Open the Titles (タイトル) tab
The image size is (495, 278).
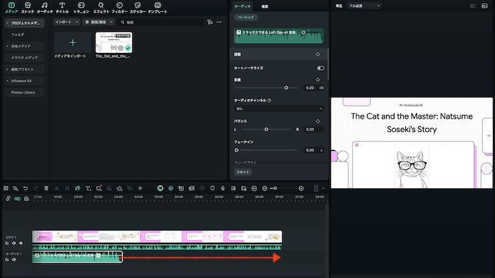62,8
